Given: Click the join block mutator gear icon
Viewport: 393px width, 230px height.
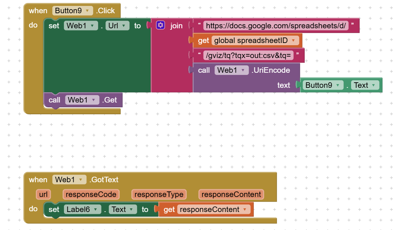Looking at the screenshot, I should pos(160,25).
